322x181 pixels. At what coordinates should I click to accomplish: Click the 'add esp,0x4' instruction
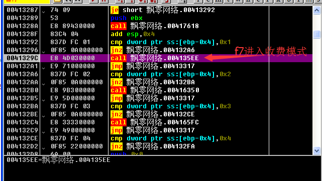coord(133,34)
